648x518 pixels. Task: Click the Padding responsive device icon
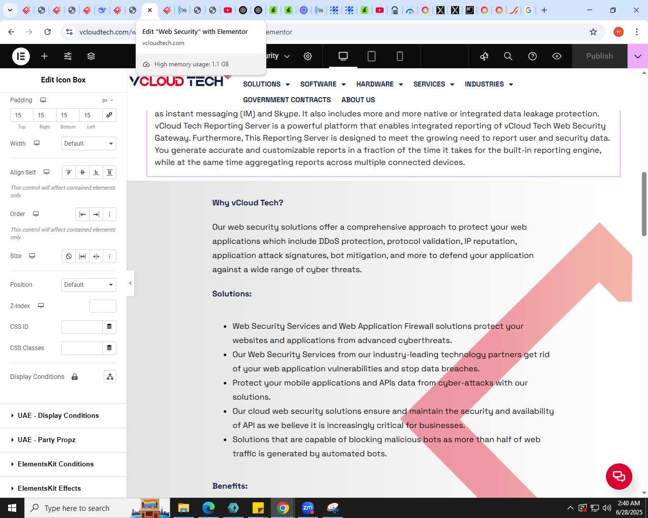(43, 100)
